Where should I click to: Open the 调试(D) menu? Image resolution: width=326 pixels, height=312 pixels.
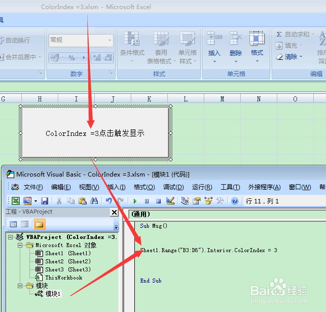click(x=173, y=187)
